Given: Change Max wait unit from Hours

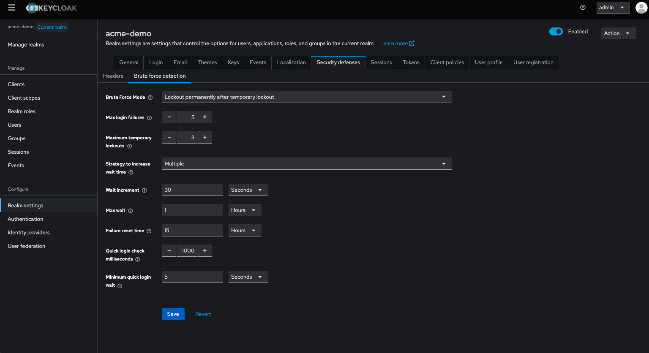Looking at the screenshot, I should click(x=245, y=210).
